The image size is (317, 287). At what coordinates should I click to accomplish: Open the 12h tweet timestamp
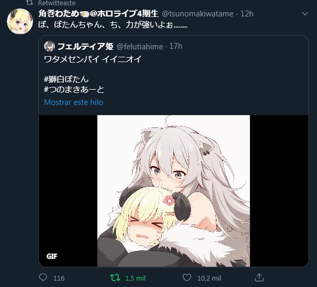tap(247, 14)
